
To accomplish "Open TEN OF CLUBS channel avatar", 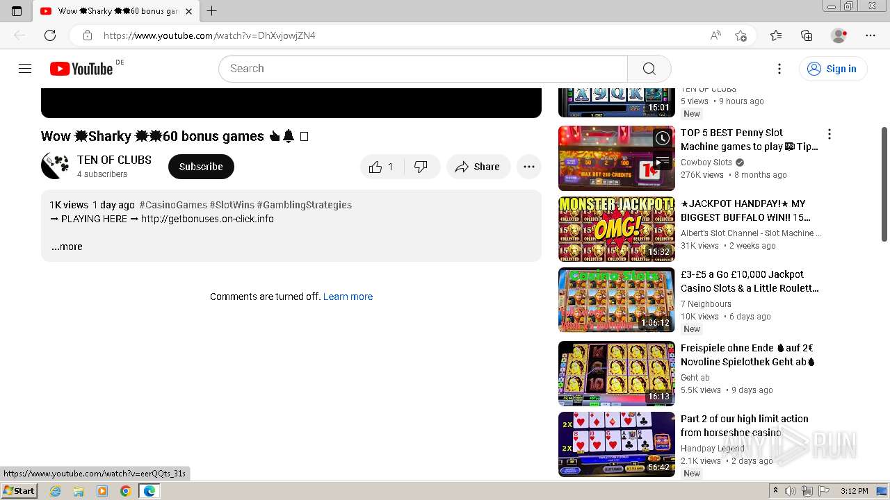I will pyautogui.click(x=55, y=166).
